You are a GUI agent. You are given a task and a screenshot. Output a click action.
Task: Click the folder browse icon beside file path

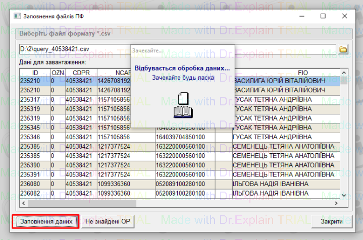click(343, 49)
